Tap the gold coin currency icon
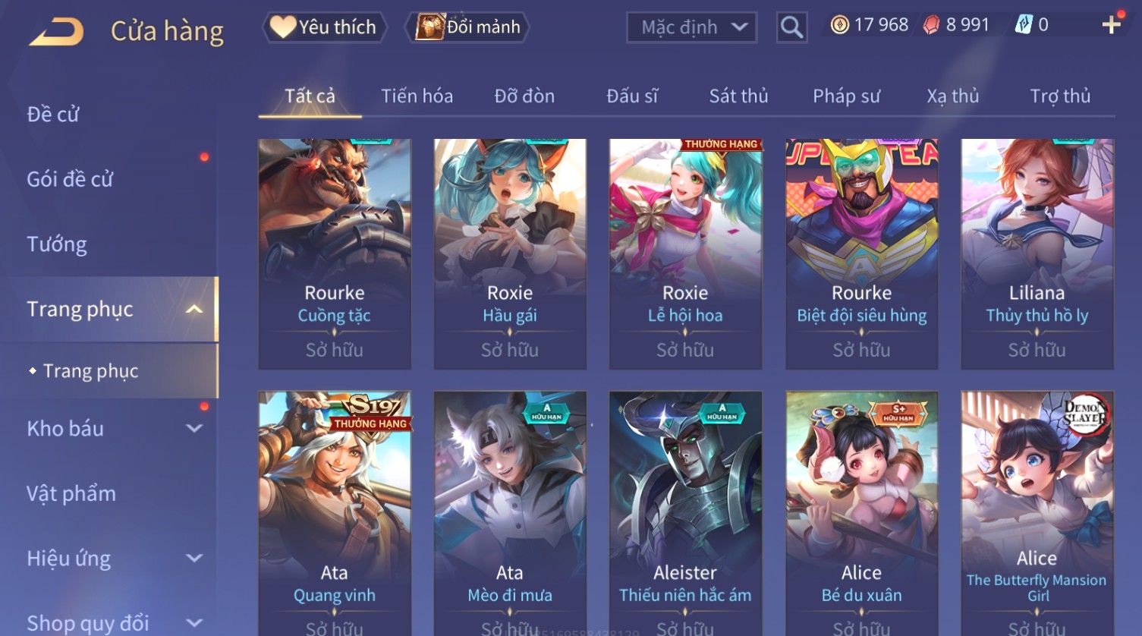 point(839,25)
